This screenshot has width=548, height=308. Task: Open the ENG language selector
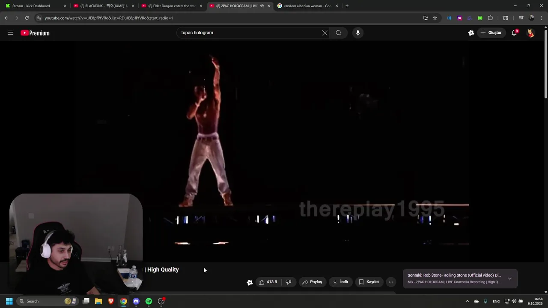point(496,301)
